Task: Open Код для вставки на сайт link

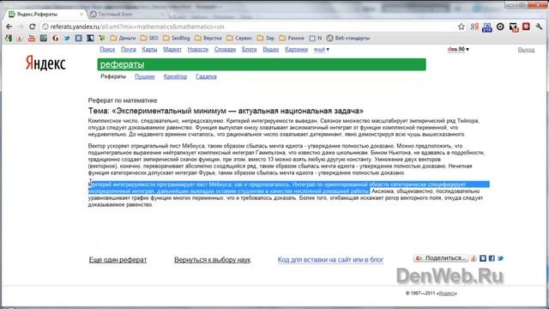Action: click(x=330, y=260)
